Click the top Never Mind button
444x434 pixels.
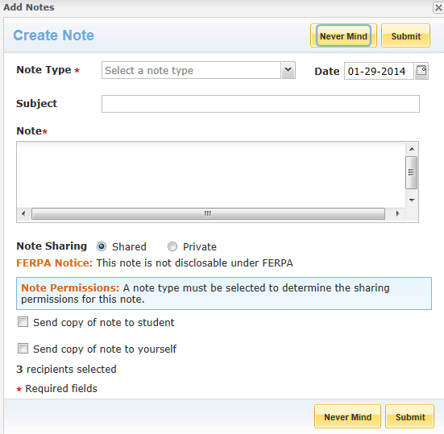pos(343,35)
